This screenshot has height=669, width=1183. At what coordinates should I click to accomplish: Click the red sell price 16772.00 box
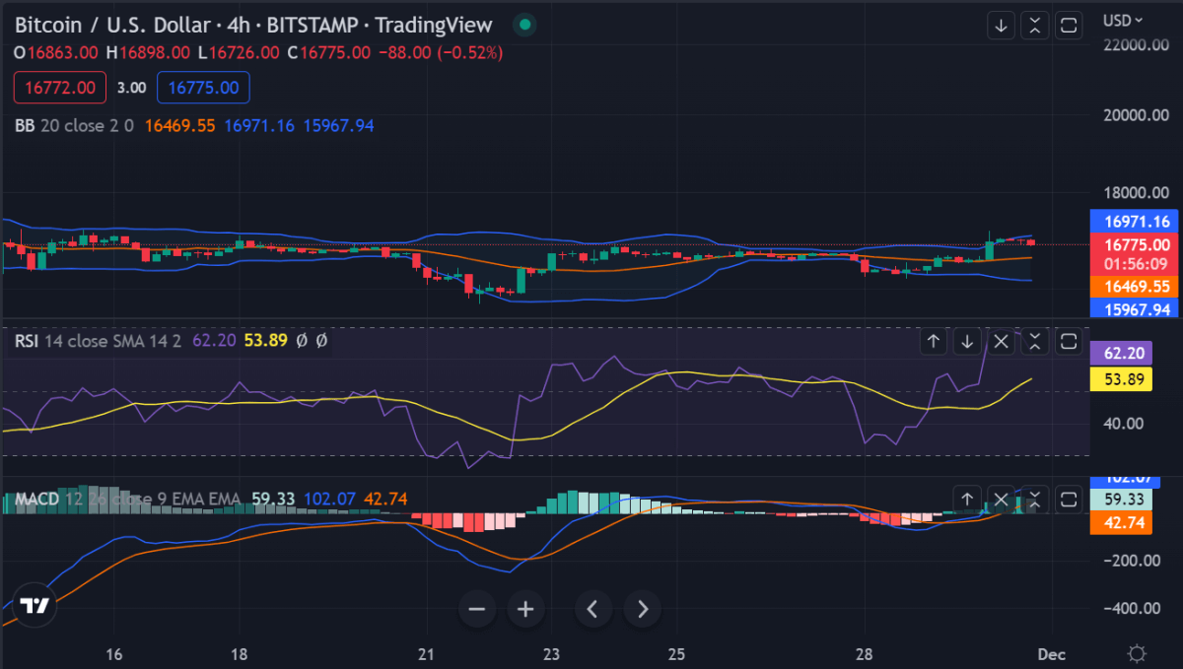coord(60,88)
